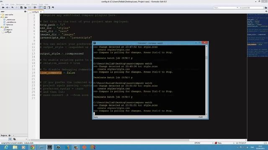Click the Console2 window title-bar icon
The height and width of the screenshot is (150, 268).
click(x=95, y=43)
